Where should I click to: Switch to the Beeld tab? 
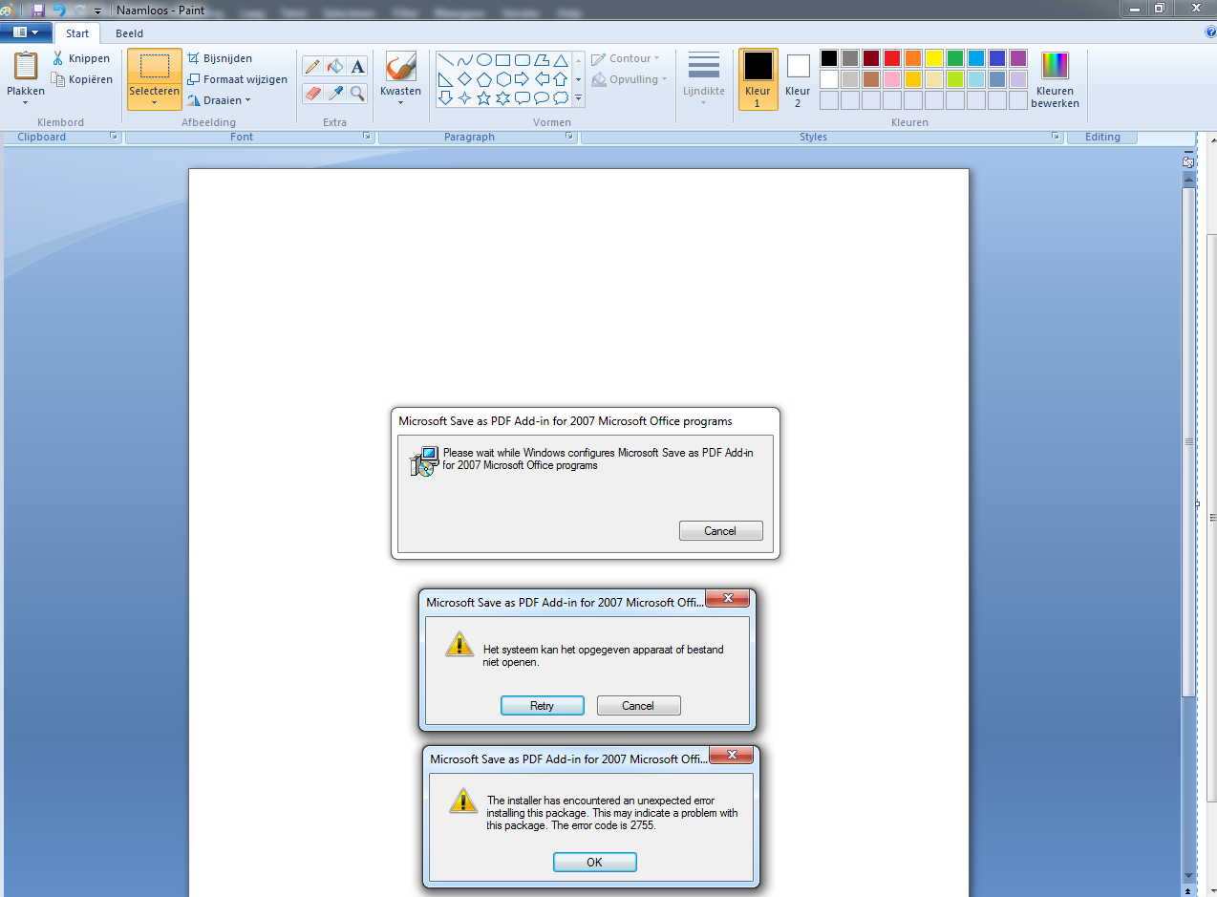point(129,33)
